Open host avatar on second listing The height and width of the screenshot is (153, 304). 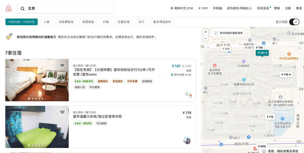pos(187,140)
